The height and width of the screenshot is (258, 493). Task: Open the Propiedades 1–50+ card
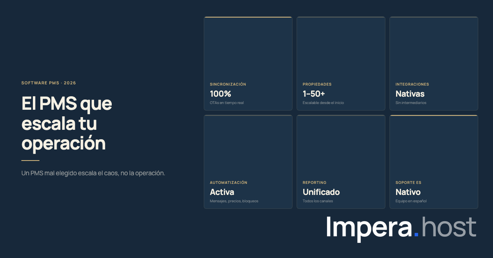(x=341, y=63)
